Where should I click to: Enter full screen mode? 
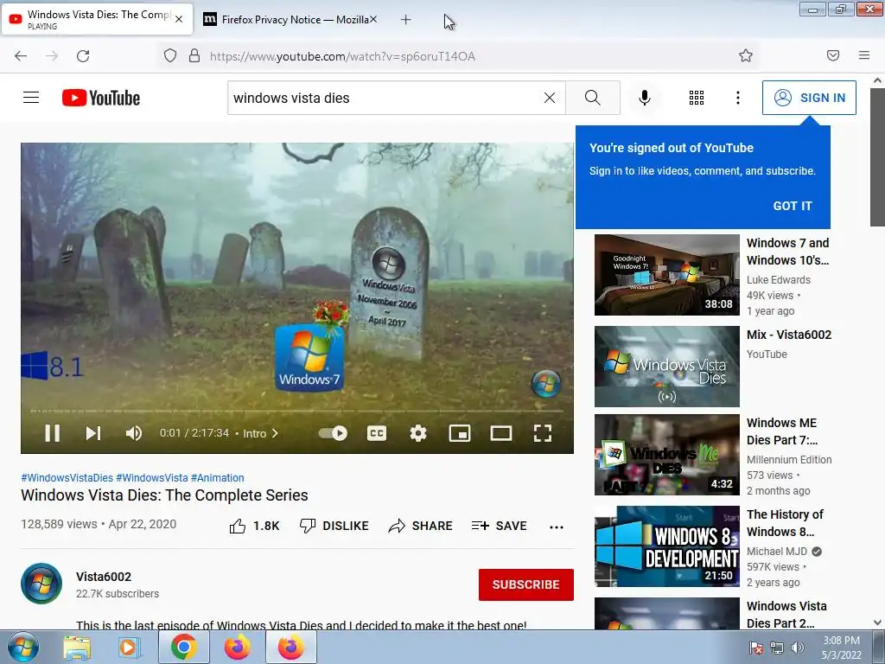pos(543,433)
